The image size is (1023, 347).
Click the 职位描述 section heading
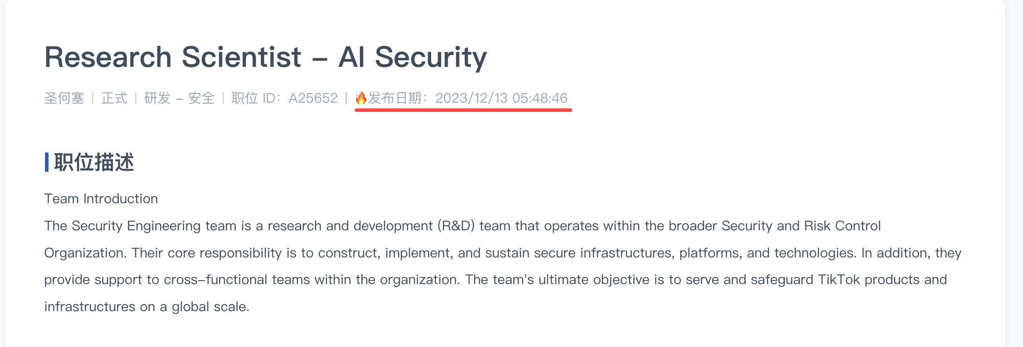(94, 162)
